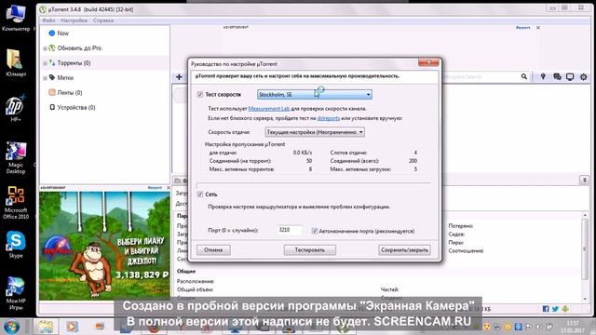Open Устройства (0) devices item
The height and width of the screenshot is (335, 596).
pos(76,108)
